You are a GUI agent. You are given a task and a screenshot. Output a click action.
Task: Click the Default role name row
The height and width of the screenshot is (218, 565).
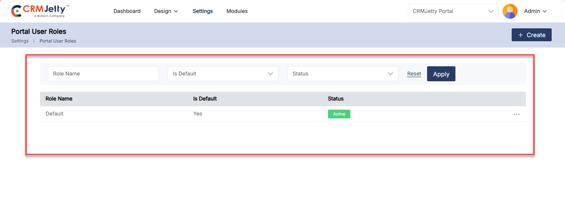pos(55,114)
